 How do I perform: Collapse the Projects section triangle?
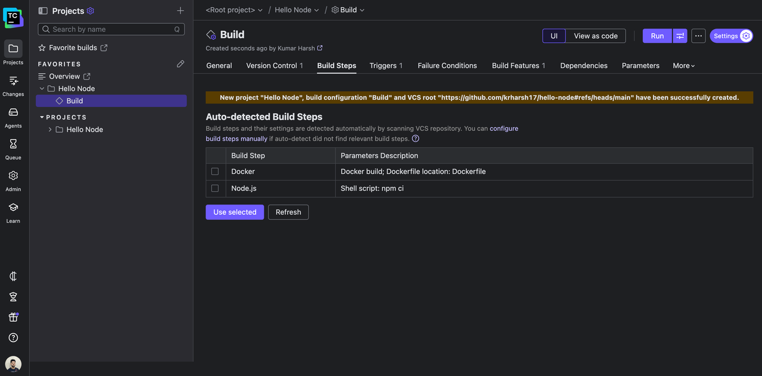point(42,117)
